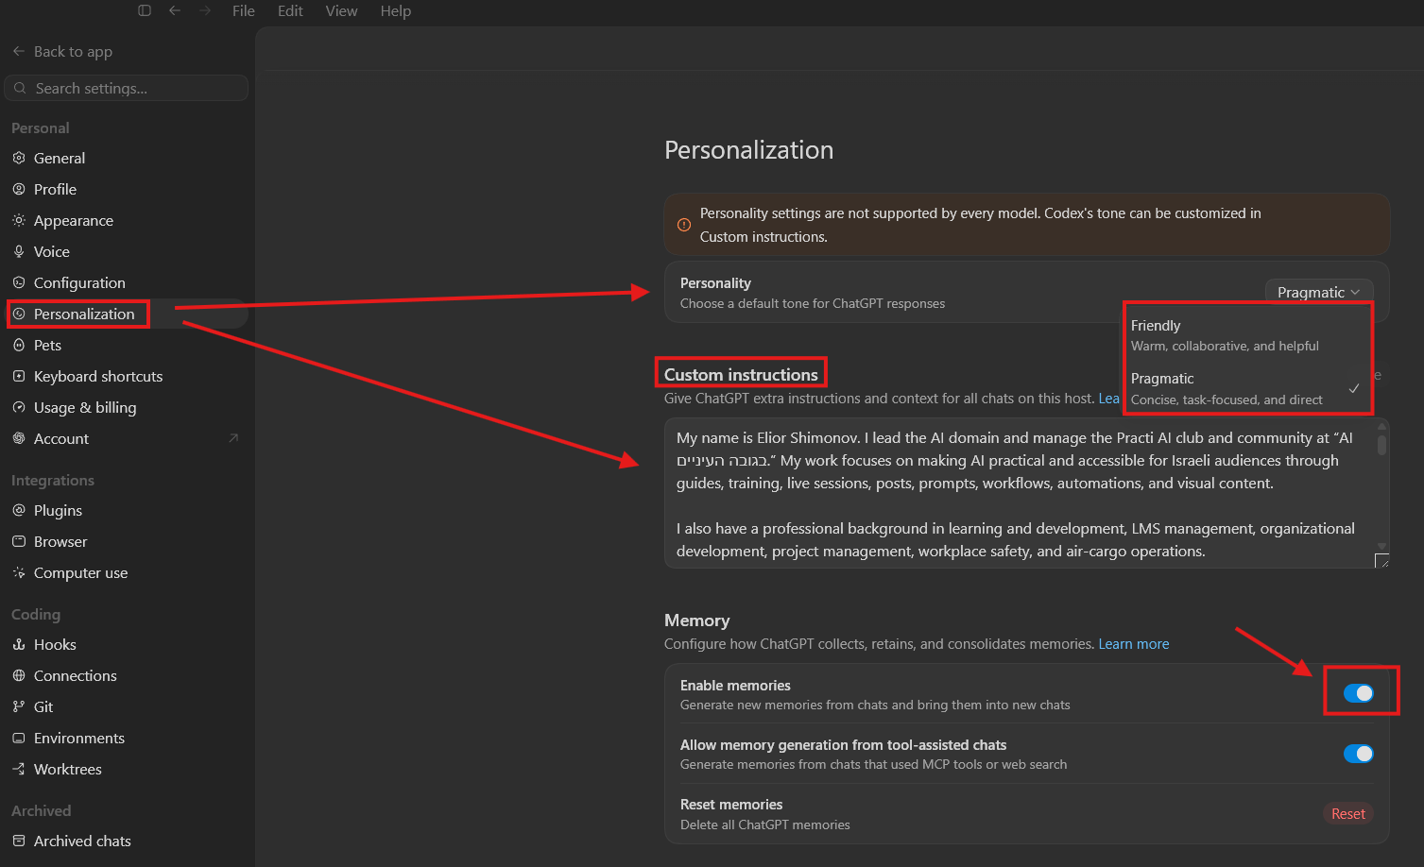Toggle memory generation from tool-assisted chats
This screenshot has height=867, width=1424.
pyautogui.click(x=1358, y=754)
